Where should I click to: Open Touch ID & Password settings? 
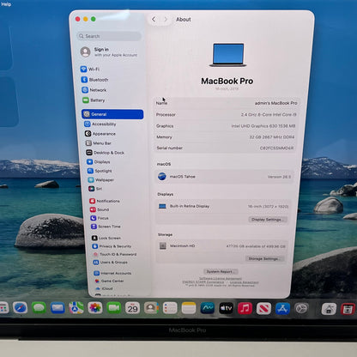click(x=115, y=254)
